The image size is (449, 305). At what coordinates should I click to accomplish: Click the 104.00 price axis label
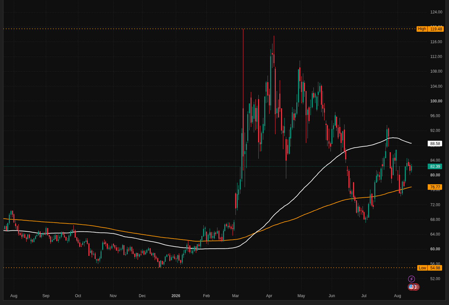(x=436, y=86)
